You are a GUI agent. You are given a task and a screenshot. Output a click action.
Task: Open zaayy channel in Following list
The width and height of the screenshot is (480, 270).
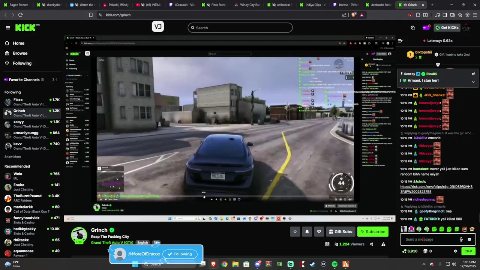click(32, 124)
